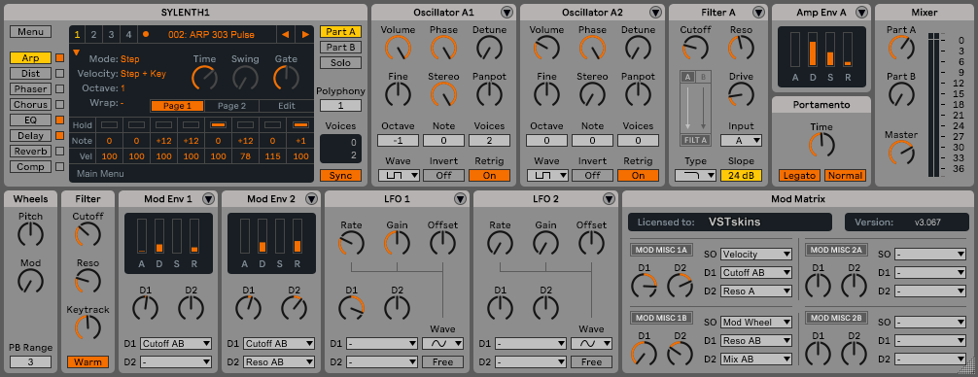The image size is (978, 377).
Task: Toggle the Arp effect enable checkbox
Action: 60,58
